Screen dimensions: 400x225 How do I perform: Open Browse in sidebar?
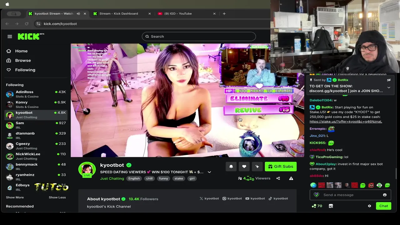(x=23, y=60)
